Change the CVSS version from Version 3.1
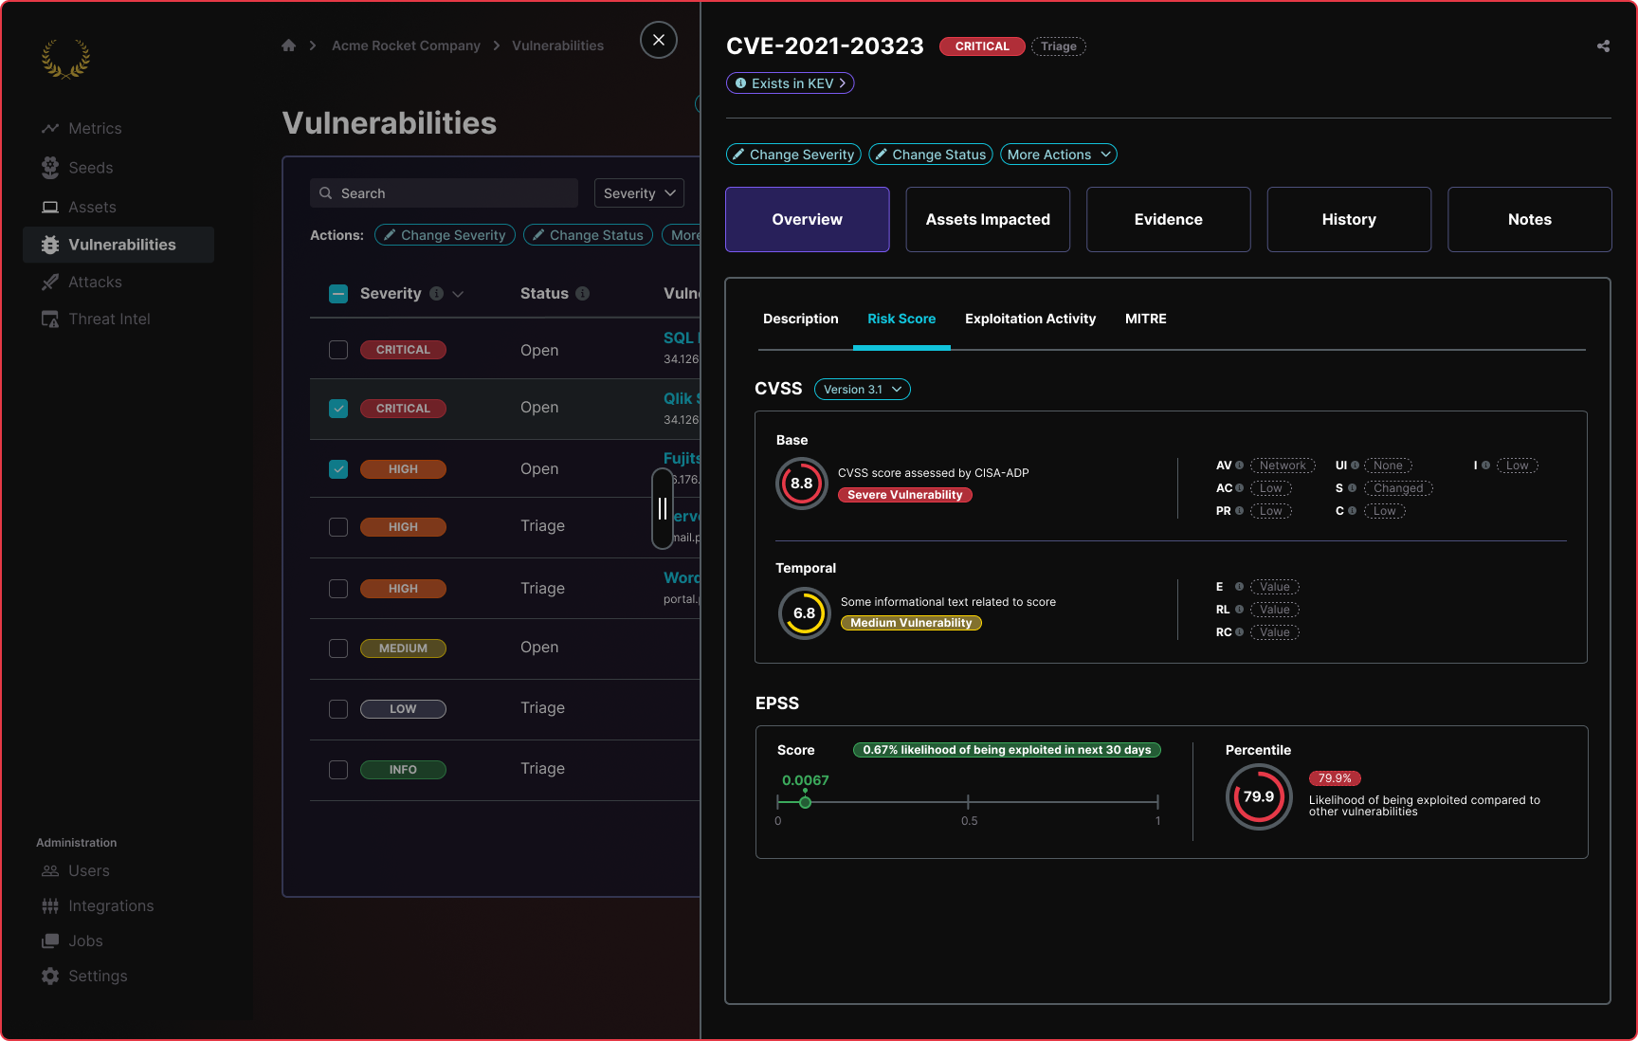Screen dimensions: 1638x1041 pos(862,389)
